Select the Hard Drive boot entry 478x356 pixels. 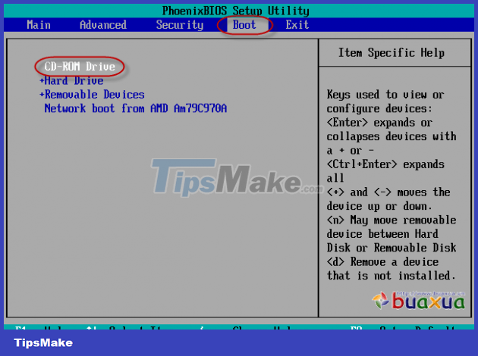point(74,80)
